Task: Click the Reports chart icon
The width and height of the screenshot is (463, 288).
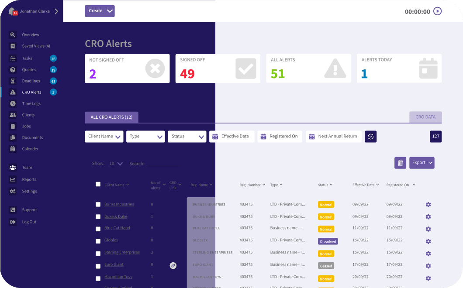Action: coord(13,179)
